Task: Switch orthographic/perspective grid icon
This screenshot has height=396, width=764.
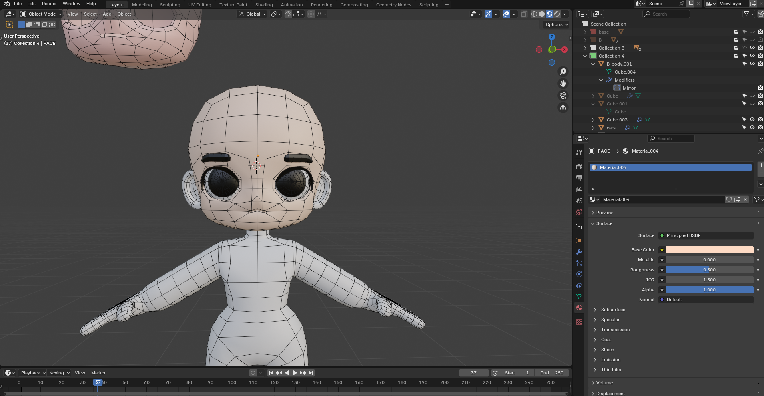Action: (563, 107)
